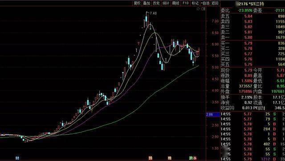The image size is (285, 161).
Task: Click the 财 marker at the chart bottom
Action: [x=17, y=158]
